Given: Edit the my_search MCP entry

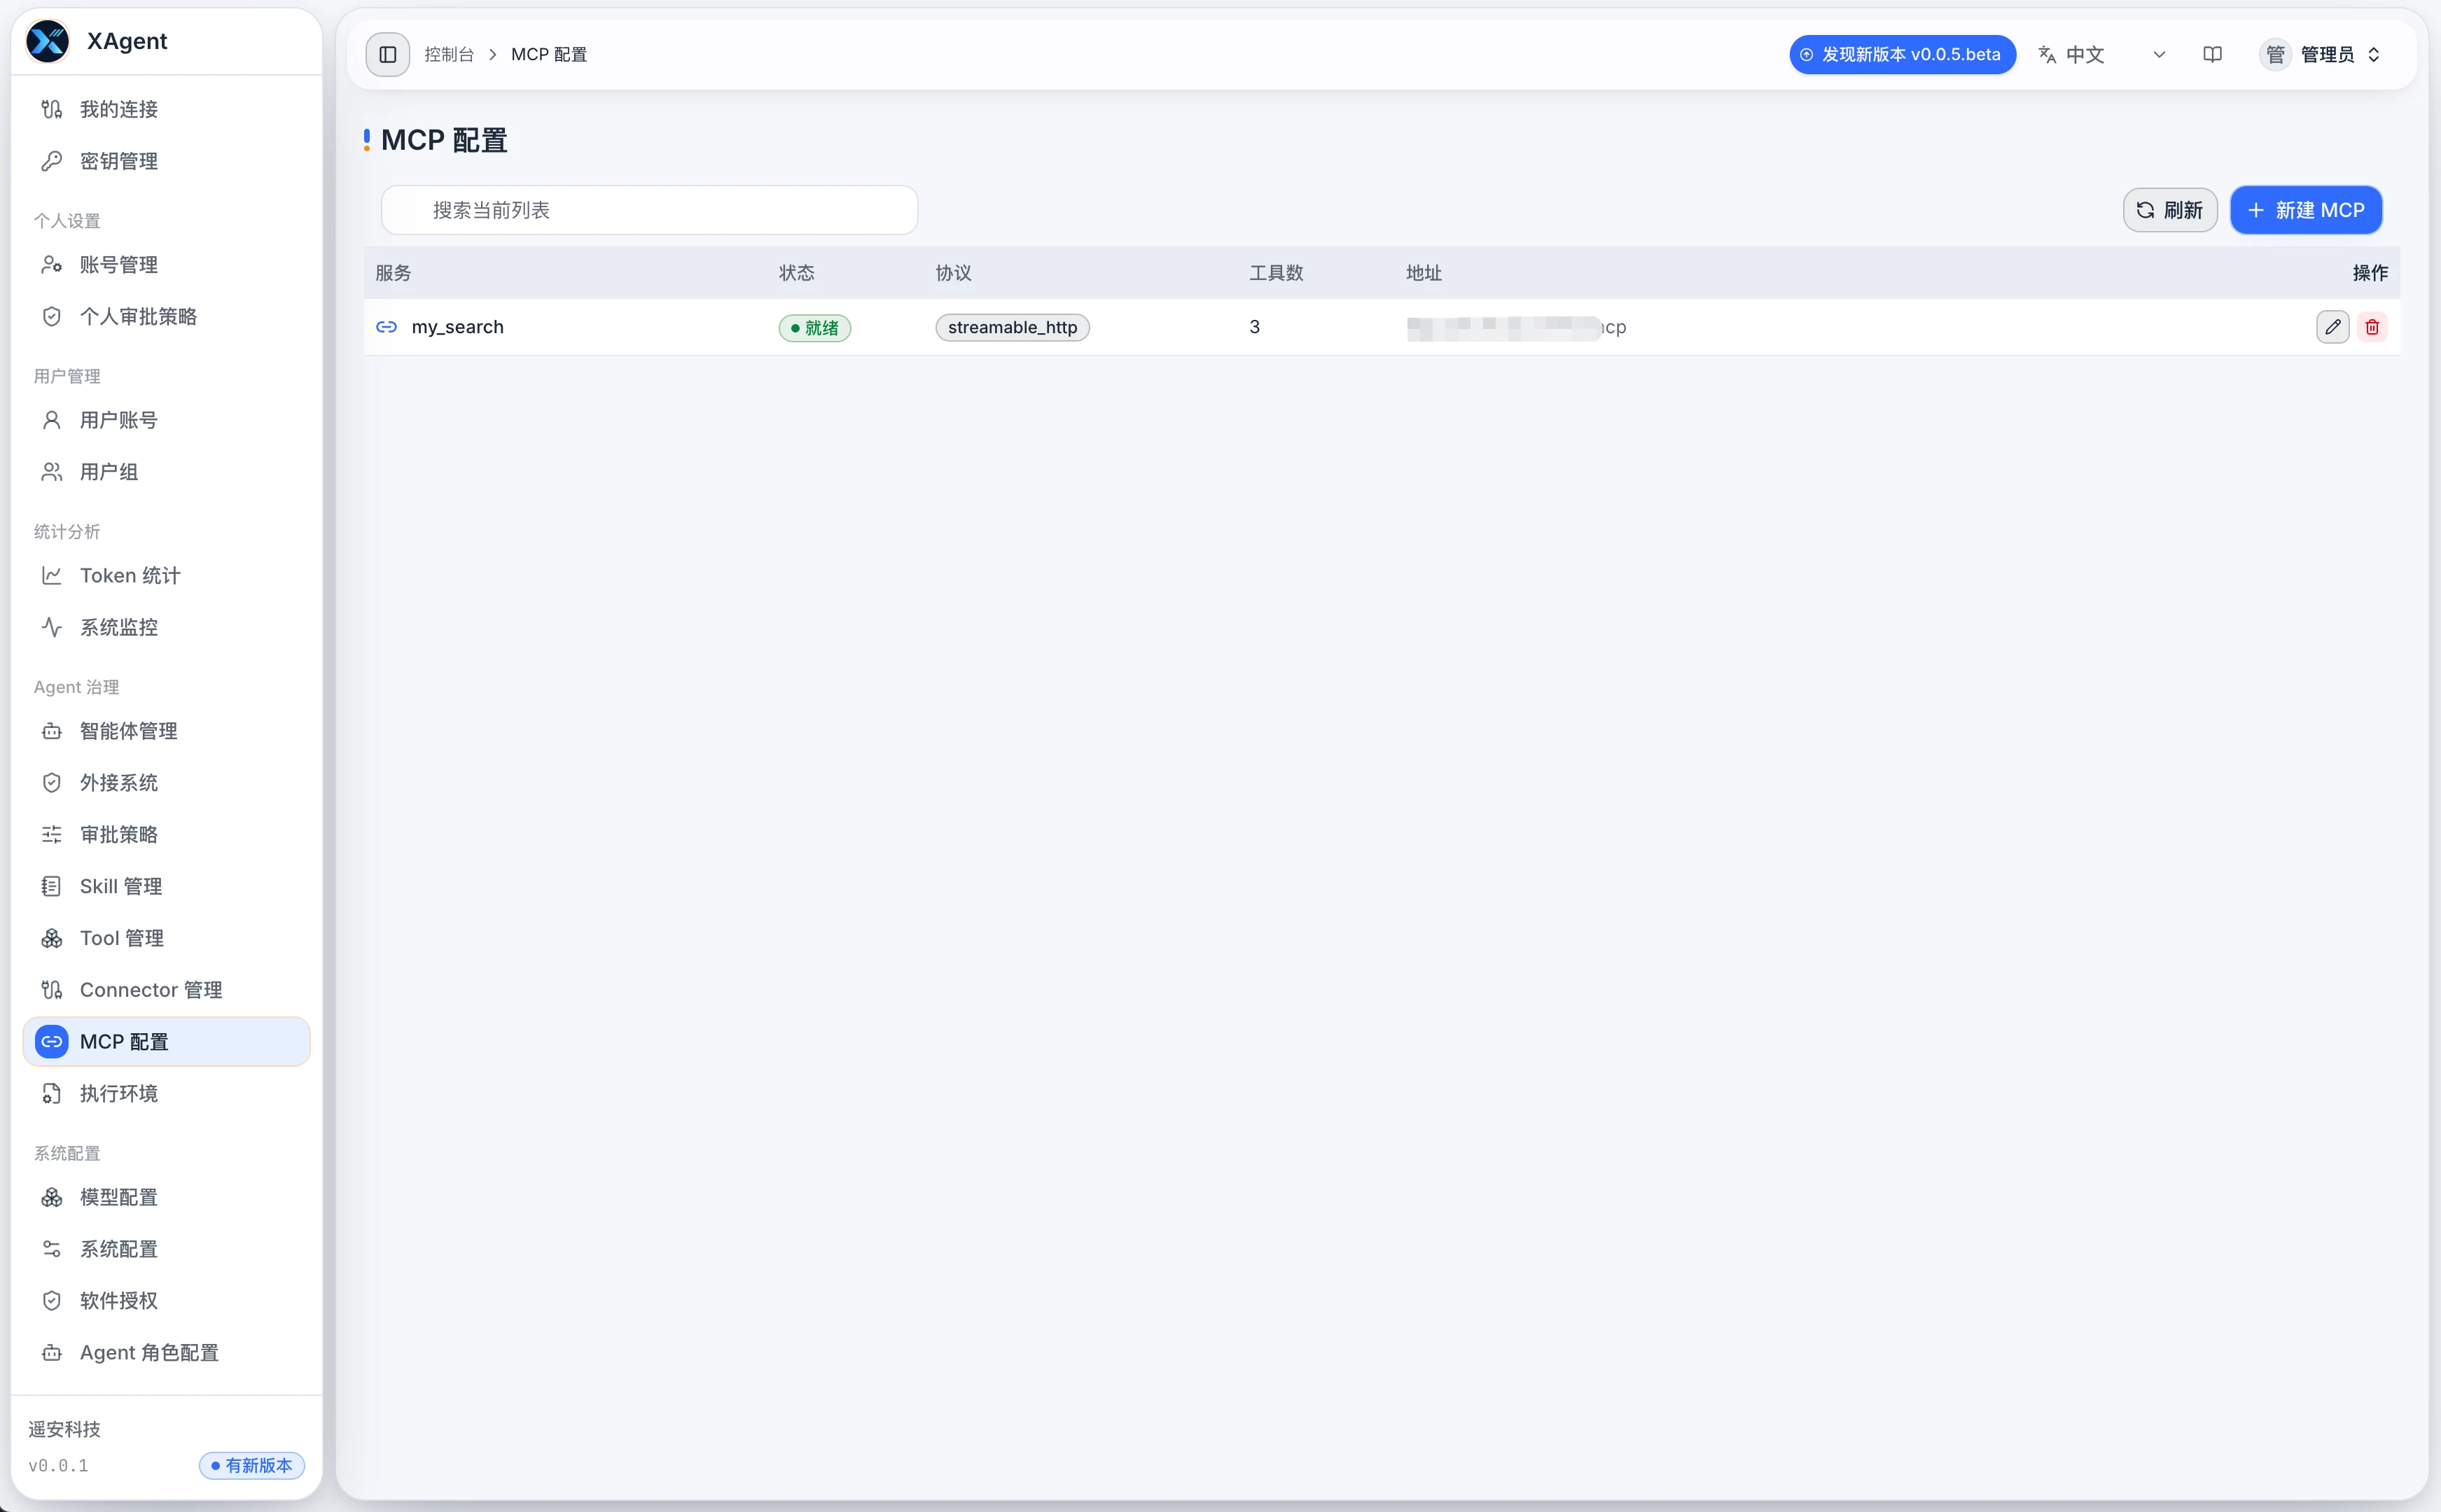Looking at the screenshot, I should click(2332, 327).
